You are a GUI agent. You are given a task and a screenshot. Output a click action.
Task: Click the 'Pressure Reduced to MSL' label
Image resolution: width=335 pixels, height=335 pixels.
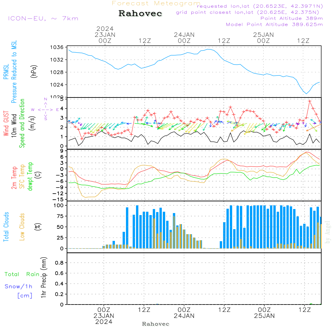(x=14, y=72)
